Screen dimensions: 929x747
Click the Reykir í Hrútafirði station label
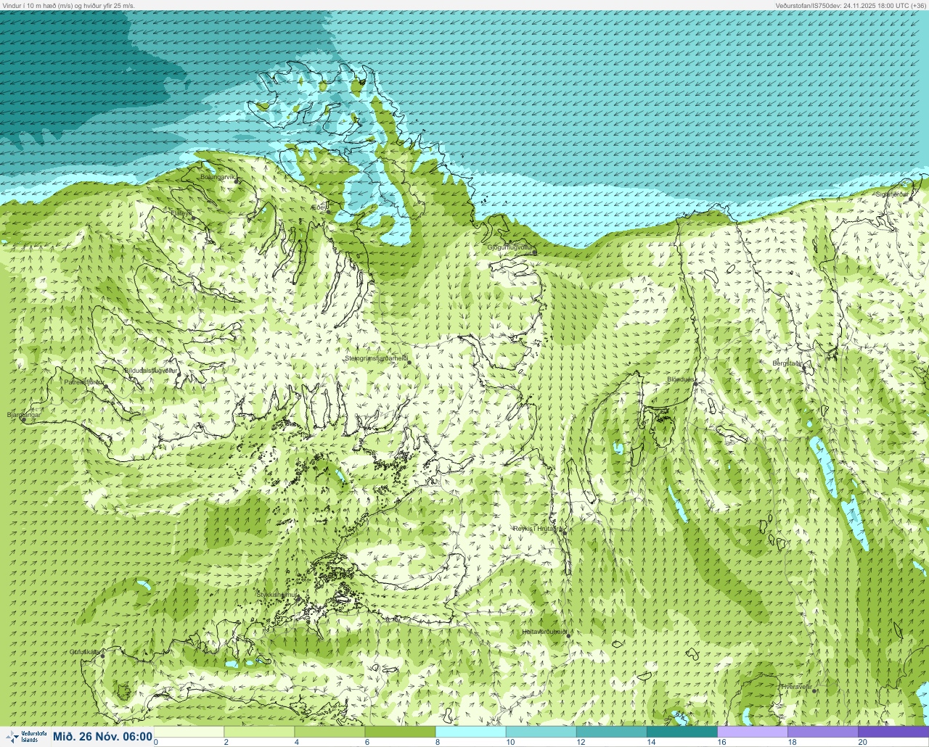point(538,529)
